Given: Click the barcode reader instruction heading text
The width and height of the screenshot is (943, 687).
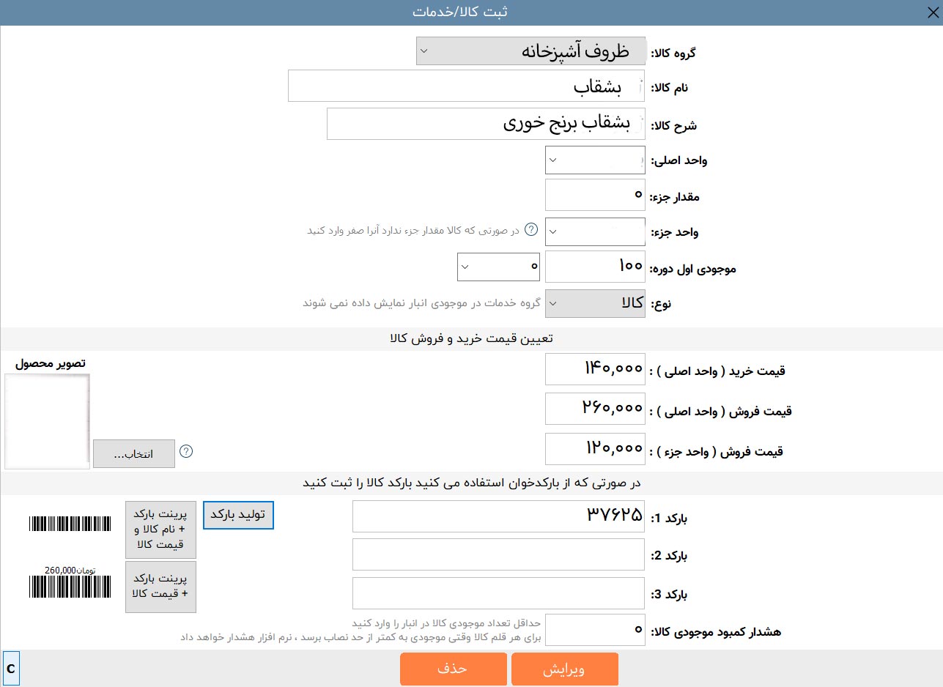Looking at the screenshot, I should 471,483.
